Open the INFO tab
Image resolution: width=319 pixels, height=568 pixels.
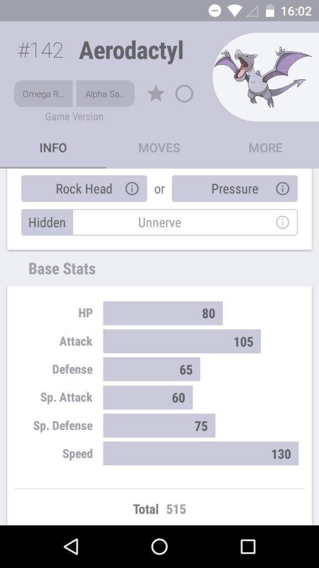tap(53, 148)
